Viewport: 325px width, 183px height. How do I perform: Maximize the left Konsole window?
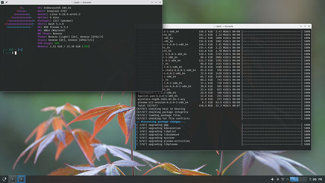156,2
